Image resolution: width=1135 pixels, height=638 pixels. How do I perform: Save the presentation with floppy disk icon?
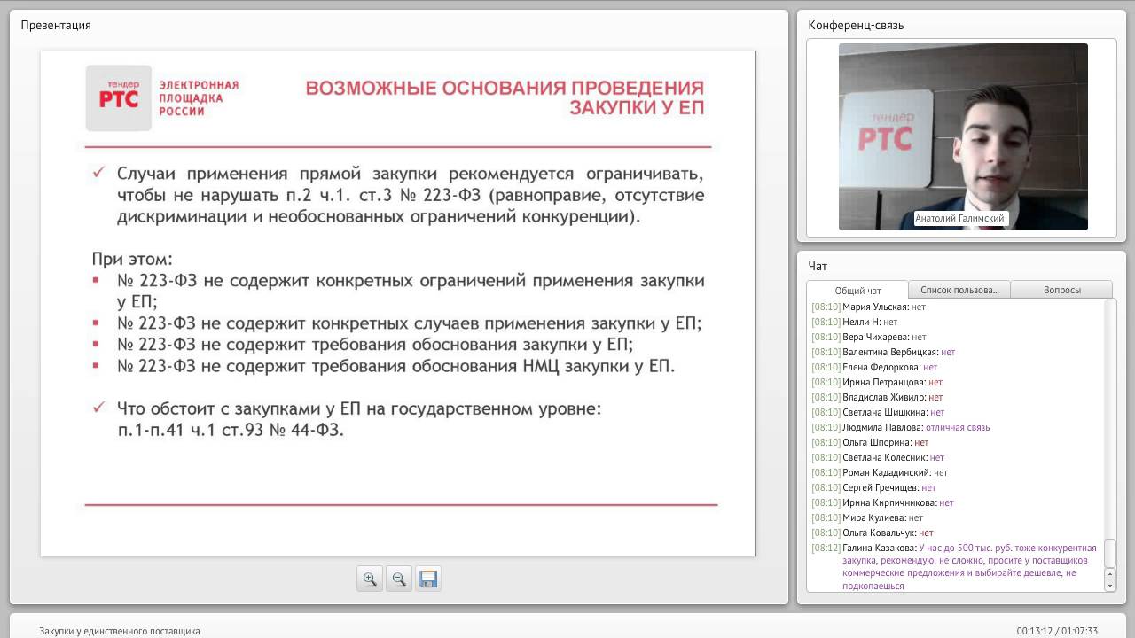(428, 579)
